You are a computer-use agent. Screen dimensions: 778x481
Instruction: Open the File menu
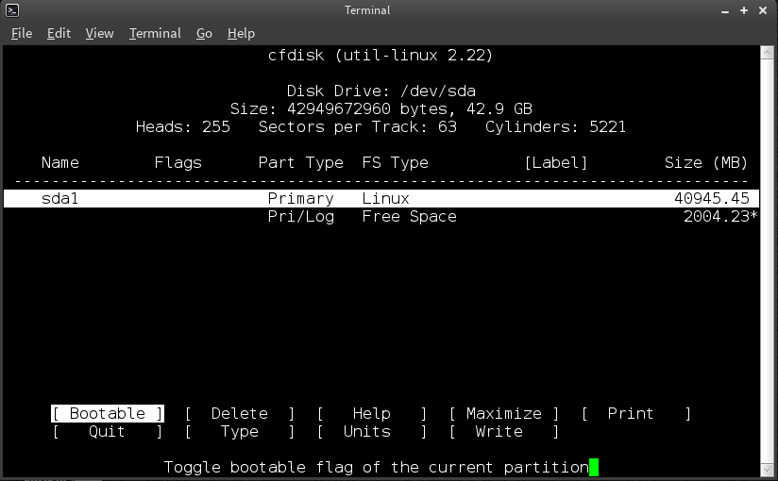[22, 33]
